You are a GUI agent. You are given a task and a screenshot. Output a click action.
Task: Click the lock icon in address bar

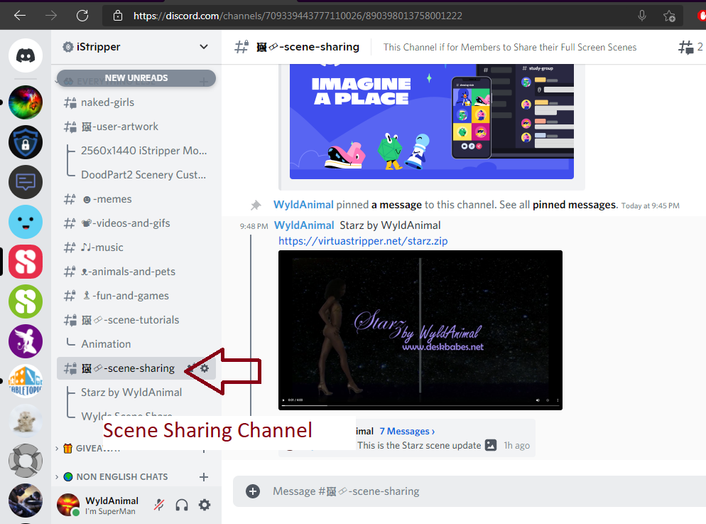pos(118,16)
